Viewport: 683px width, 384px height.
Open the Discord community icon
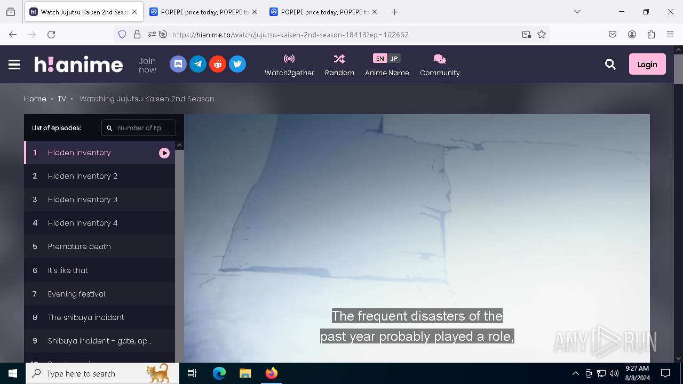[x=178, y=64]
